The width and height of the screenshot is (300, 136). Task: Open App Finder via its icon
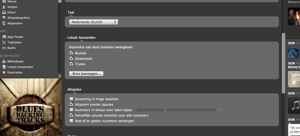[4, 37]
